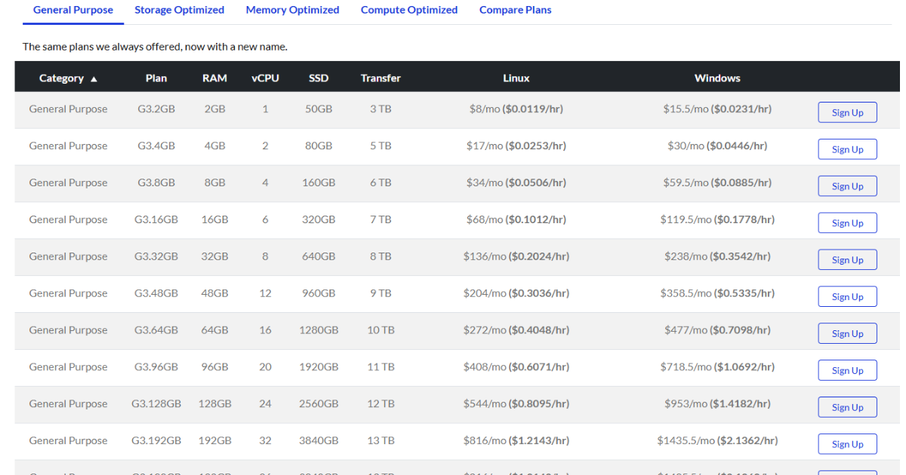906x475 pixels.
Task: Sort the table by Plan column
Action: click(x=156, y=78)
